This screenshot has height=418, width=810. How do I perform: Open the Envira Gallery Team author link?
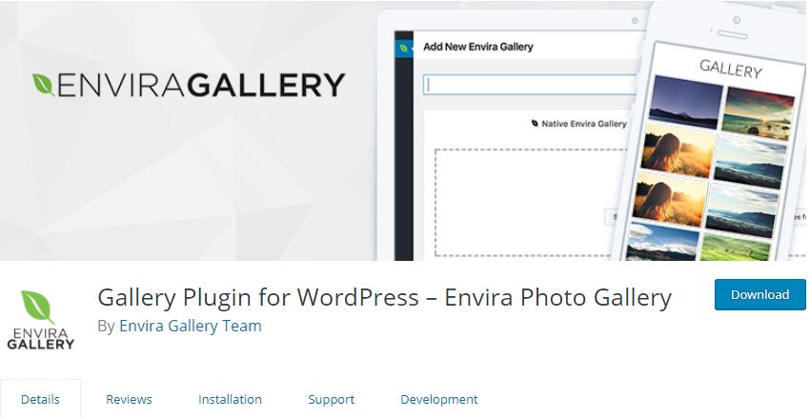click(190, 326)
